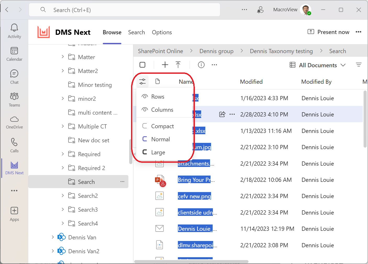The width and height of the screenshot is (368, 264).
Task: Expand the Dennis Van site
Action: 53,237
